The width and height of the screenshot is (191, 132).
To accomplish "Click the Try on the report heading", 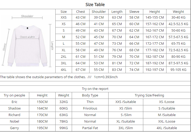I will pos(95,89).
